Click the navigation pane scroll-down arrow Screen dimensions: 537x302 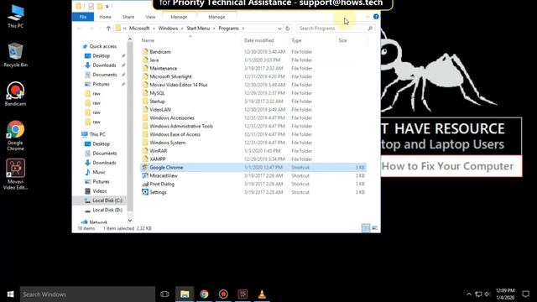coord(130,221)
